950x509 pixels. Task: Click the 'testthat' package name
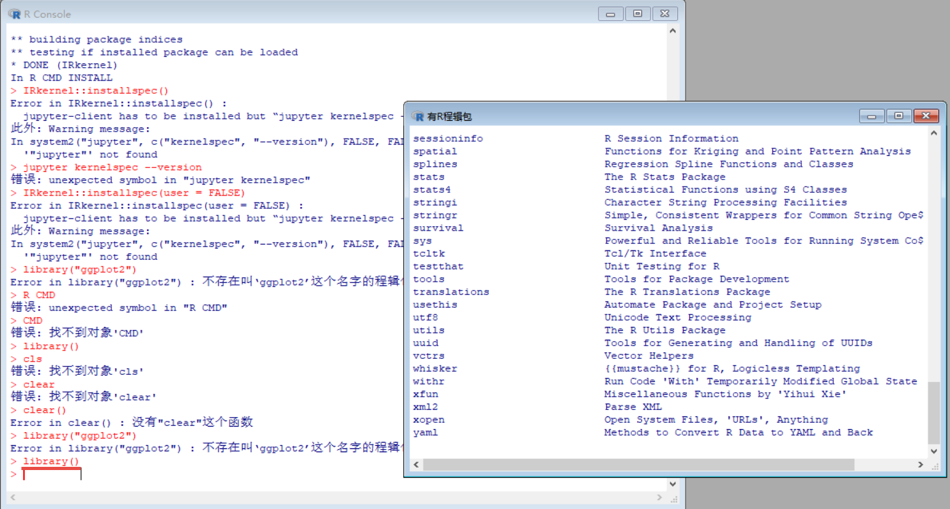[438, 266]
